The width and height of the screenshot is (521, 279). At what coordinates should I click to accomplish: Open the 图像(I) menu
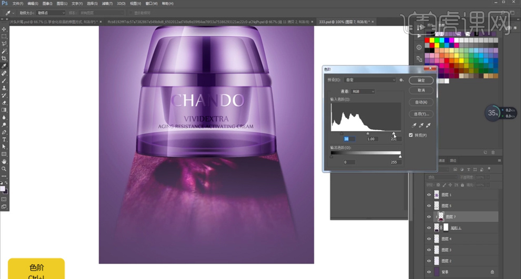[x=47, y=4]
